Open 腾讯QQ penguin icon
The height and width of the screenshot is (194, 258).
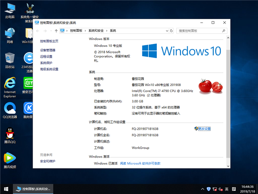click(10, 135)
